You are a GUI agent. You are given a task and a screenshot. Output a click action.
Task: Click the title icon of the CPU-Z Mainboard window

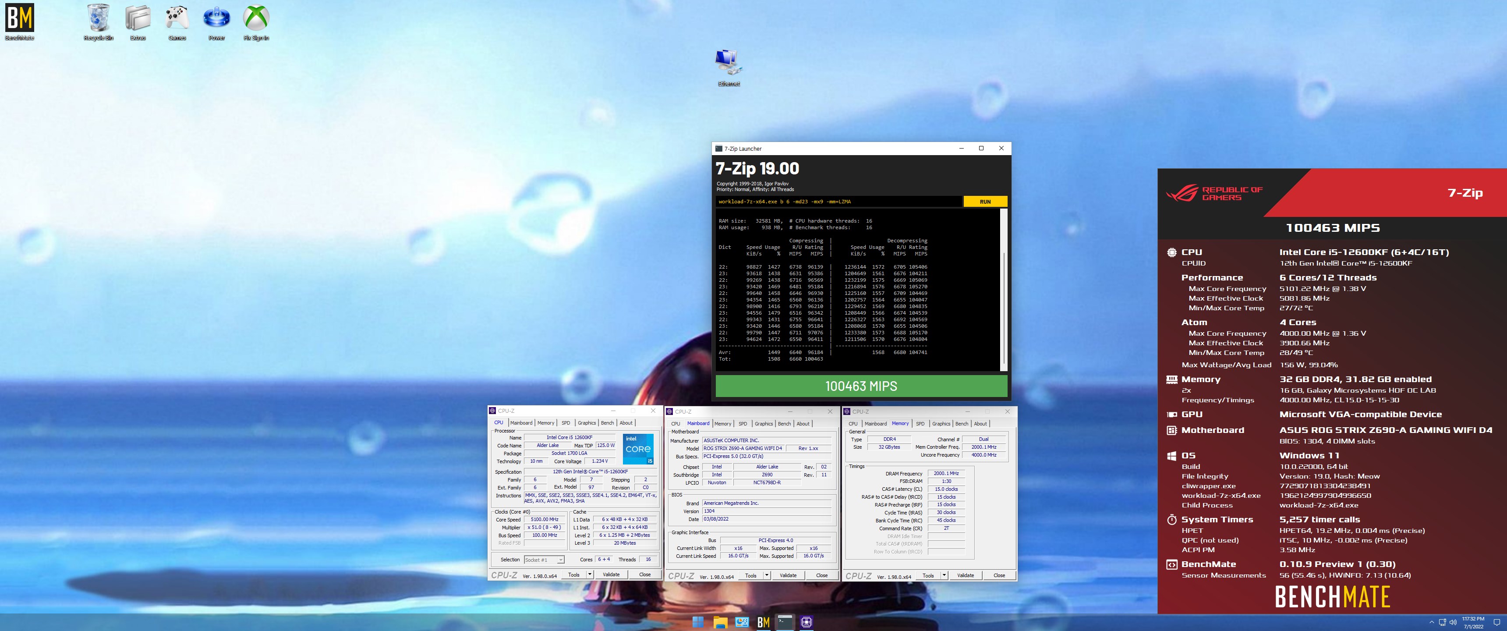(x=670, y=411)
